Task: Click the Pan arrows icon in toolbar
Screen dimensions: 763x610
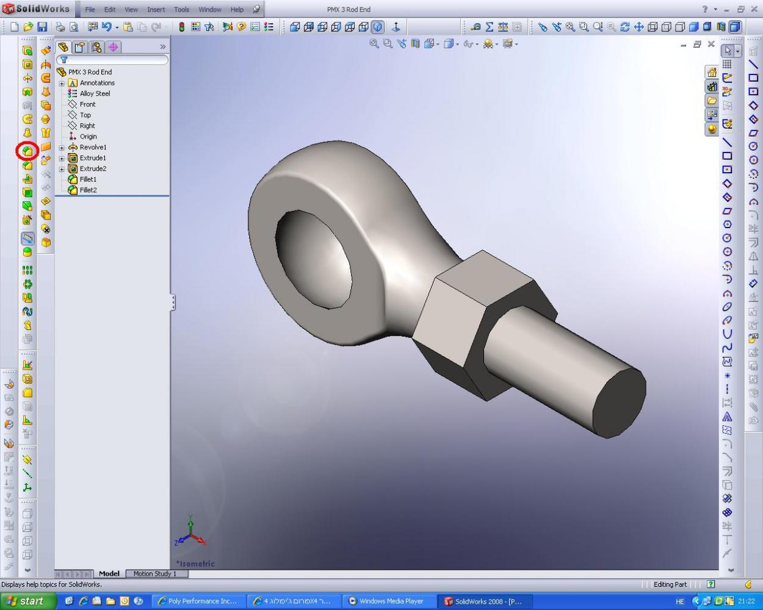Action: tap(638, 27)
